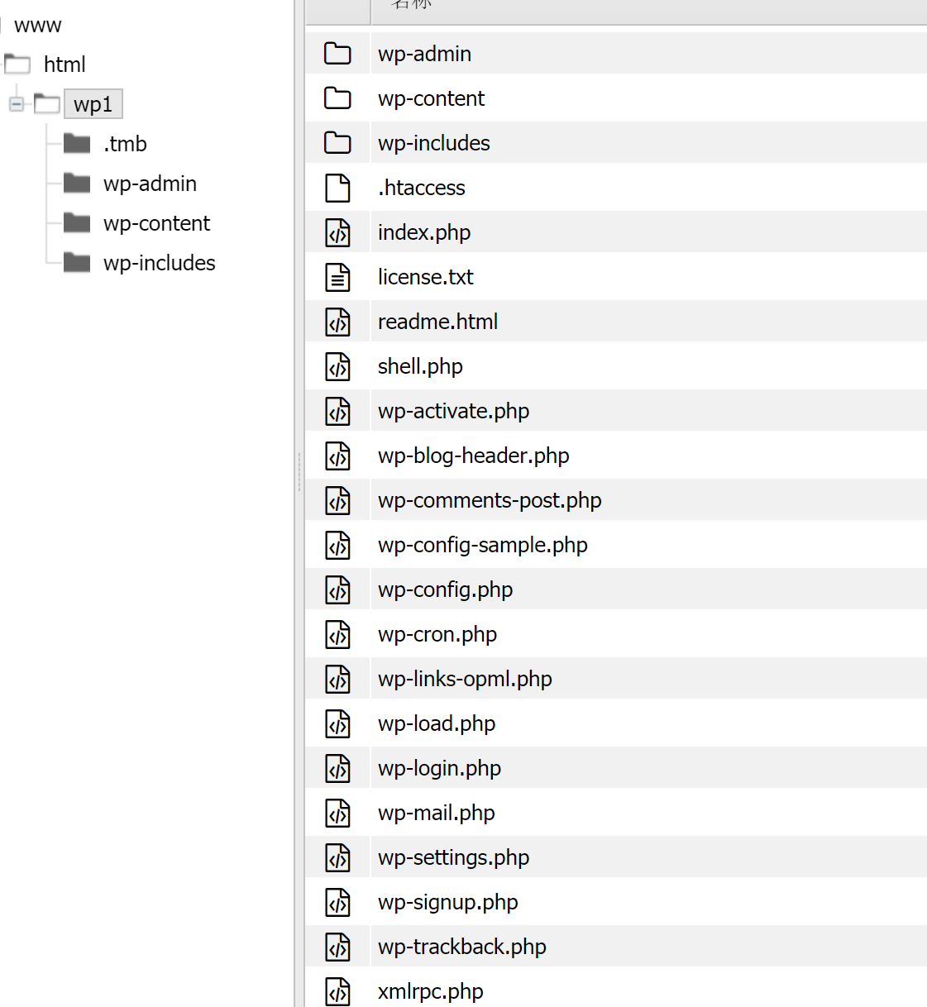
Task: Click the wp-settings.php file icon
Action: 337,857
